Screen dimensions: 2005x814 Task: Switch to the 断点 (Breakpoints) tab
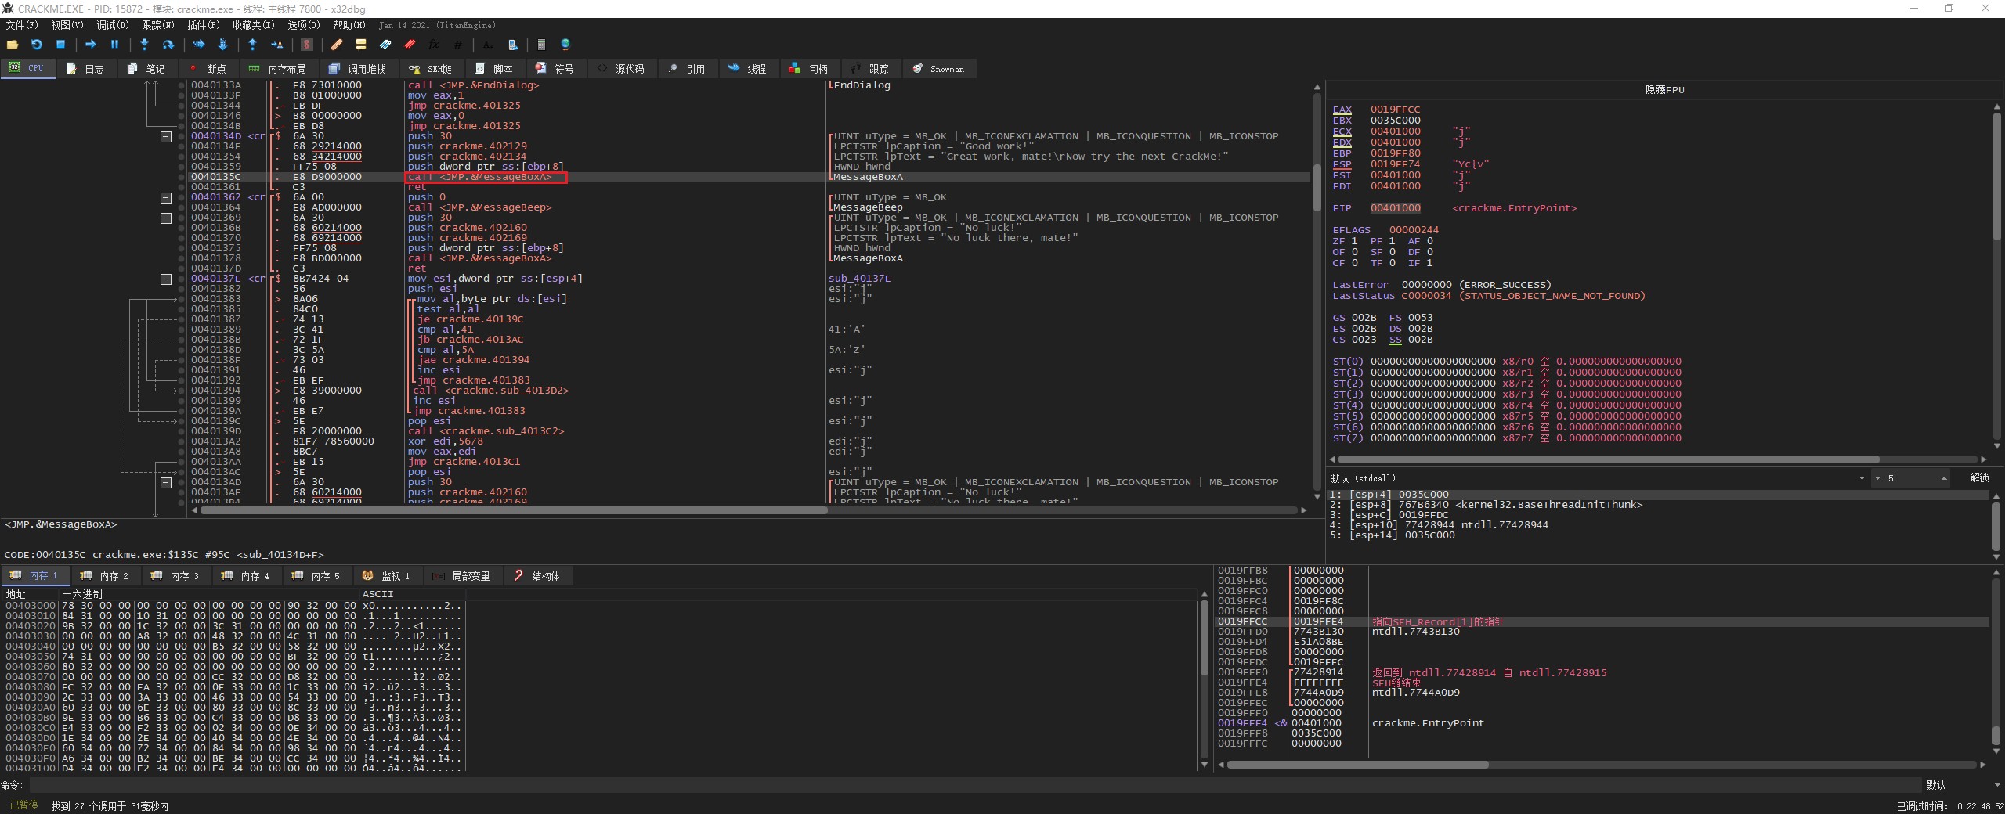pos(208,69)
